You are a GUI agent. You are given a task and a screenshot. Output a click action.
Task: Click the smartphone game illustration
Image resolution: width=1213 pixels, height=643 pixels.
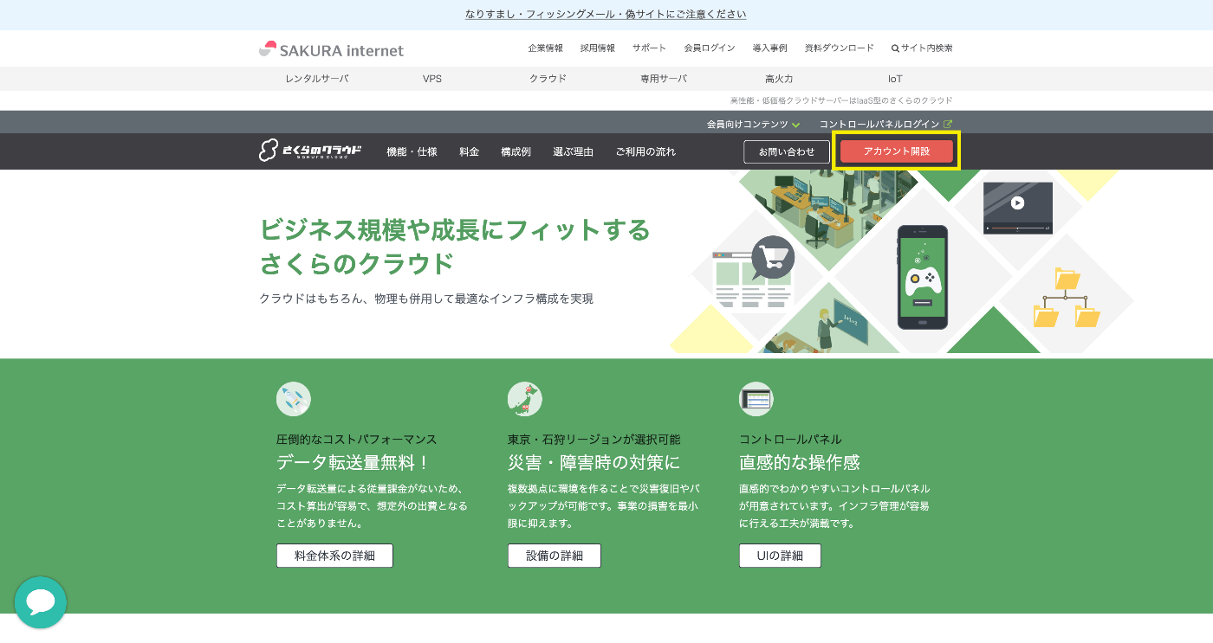pyautogui.click(x=922, y=277)
